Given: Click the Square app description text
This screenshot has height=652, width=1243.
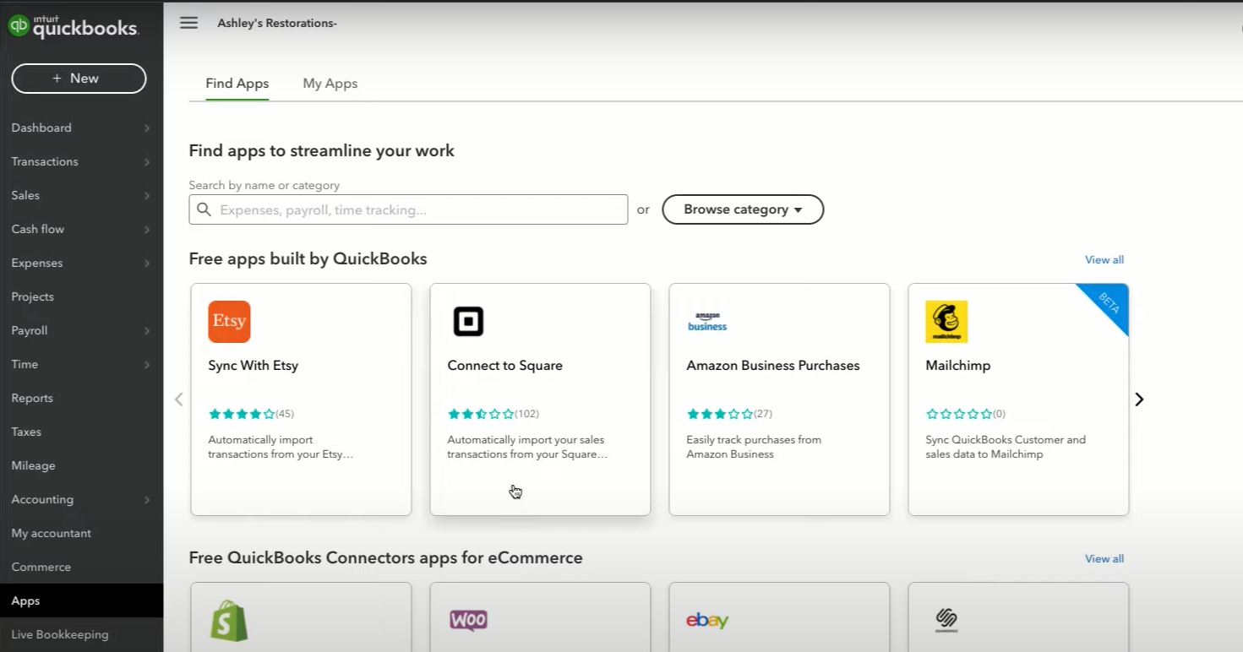Looking at the screenshot, I should [527, 447].
